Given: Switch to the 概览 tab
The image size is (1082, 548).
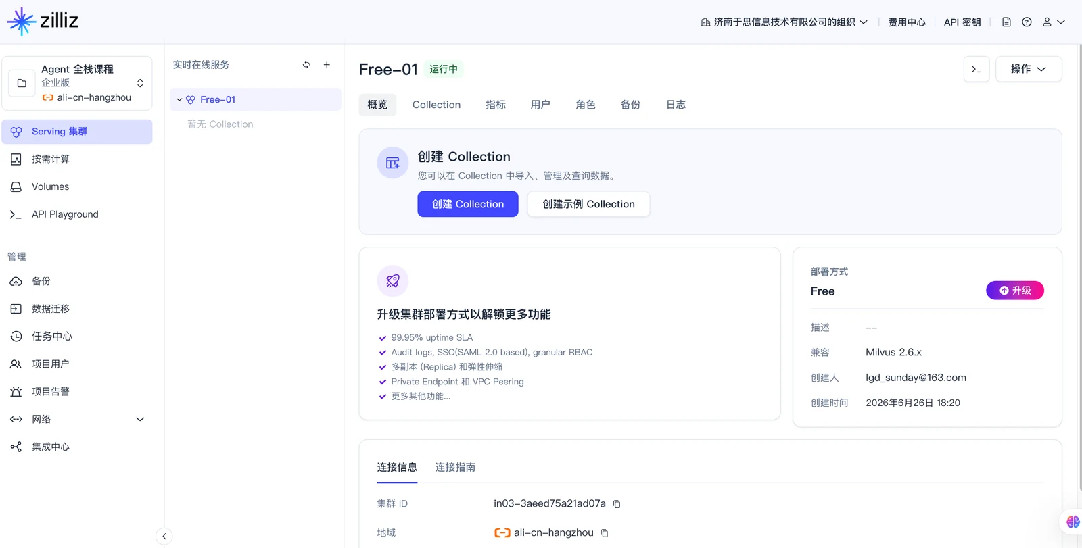Looking at the screenshot, I should [377, 105].
